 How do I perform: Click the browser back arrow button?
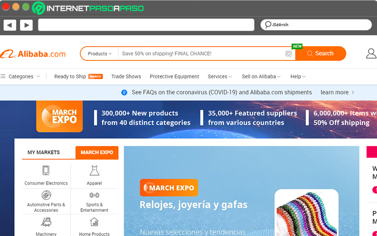click(10, 25)
